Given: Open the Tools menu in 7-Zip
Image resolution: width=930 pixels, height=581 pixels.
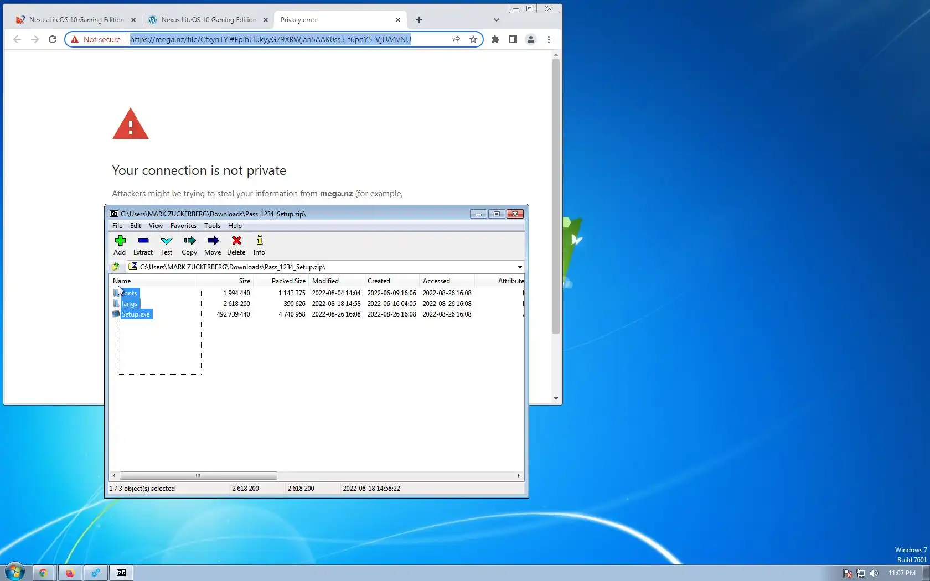Looking at the screenshot, I should (x=212, y=226).
